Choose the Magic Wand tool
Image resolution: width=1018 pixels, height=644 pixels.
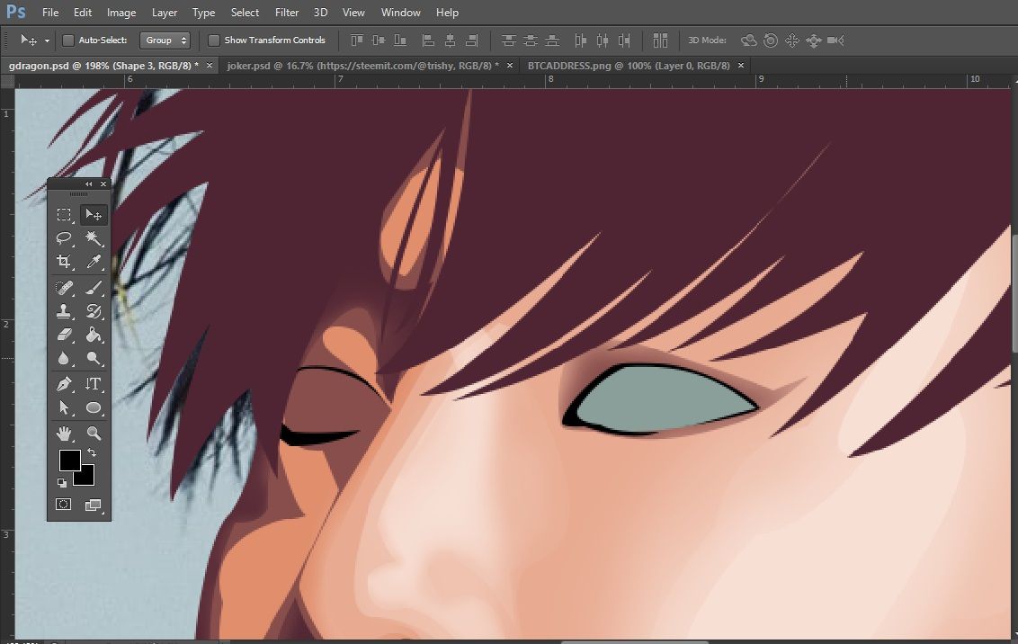coord(94,238)
